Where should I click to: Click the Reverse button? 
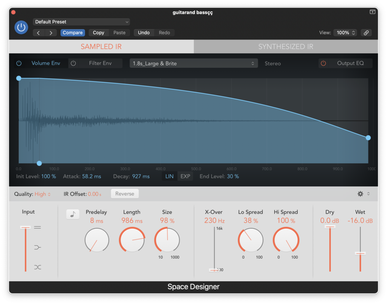tap(125, 194)
